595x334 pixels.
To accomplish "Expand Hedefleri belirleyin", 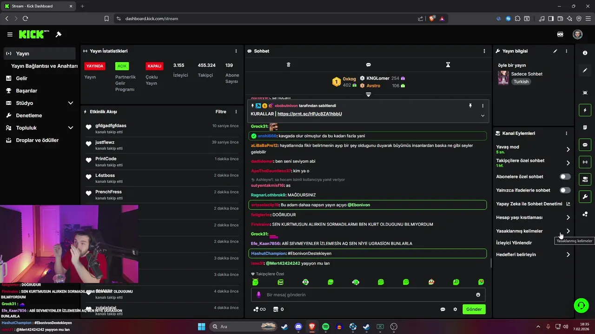I will coord(568,255).
